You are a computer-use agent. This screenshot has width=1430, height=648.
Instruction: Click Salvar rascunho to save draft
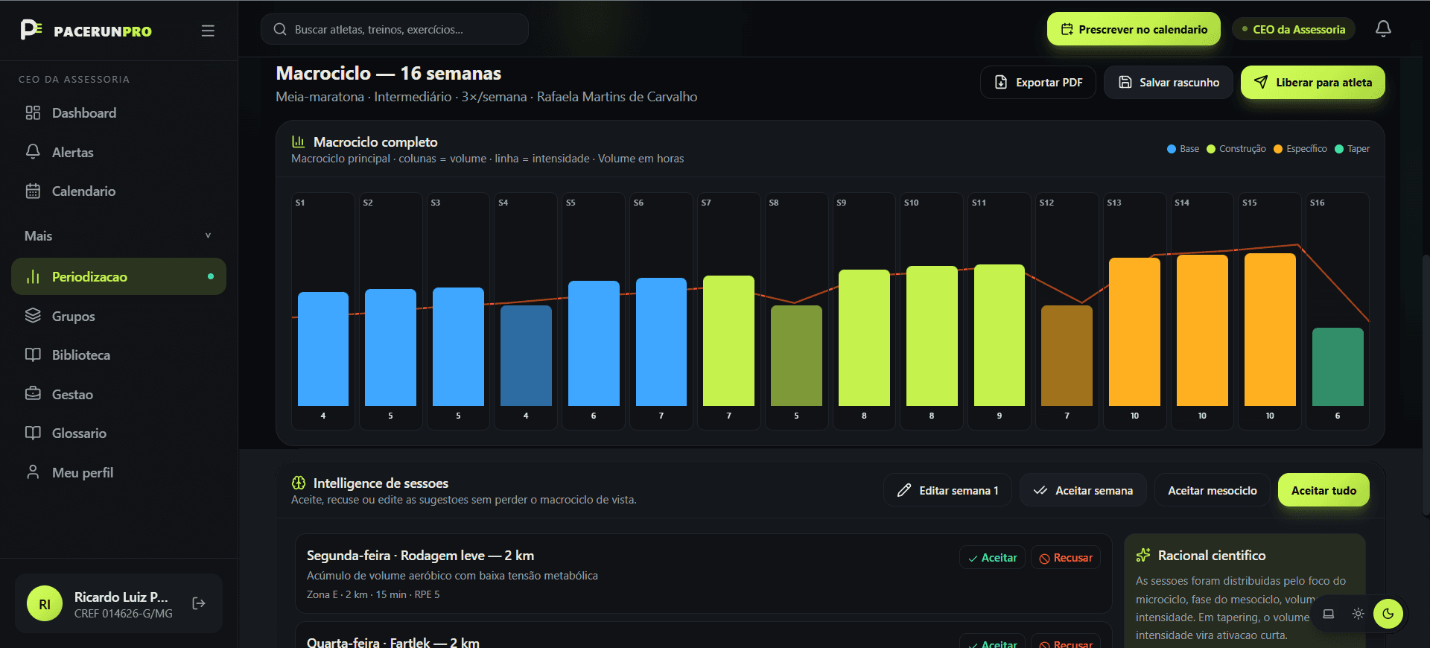pyautogui.click(x=1169, y=82)
